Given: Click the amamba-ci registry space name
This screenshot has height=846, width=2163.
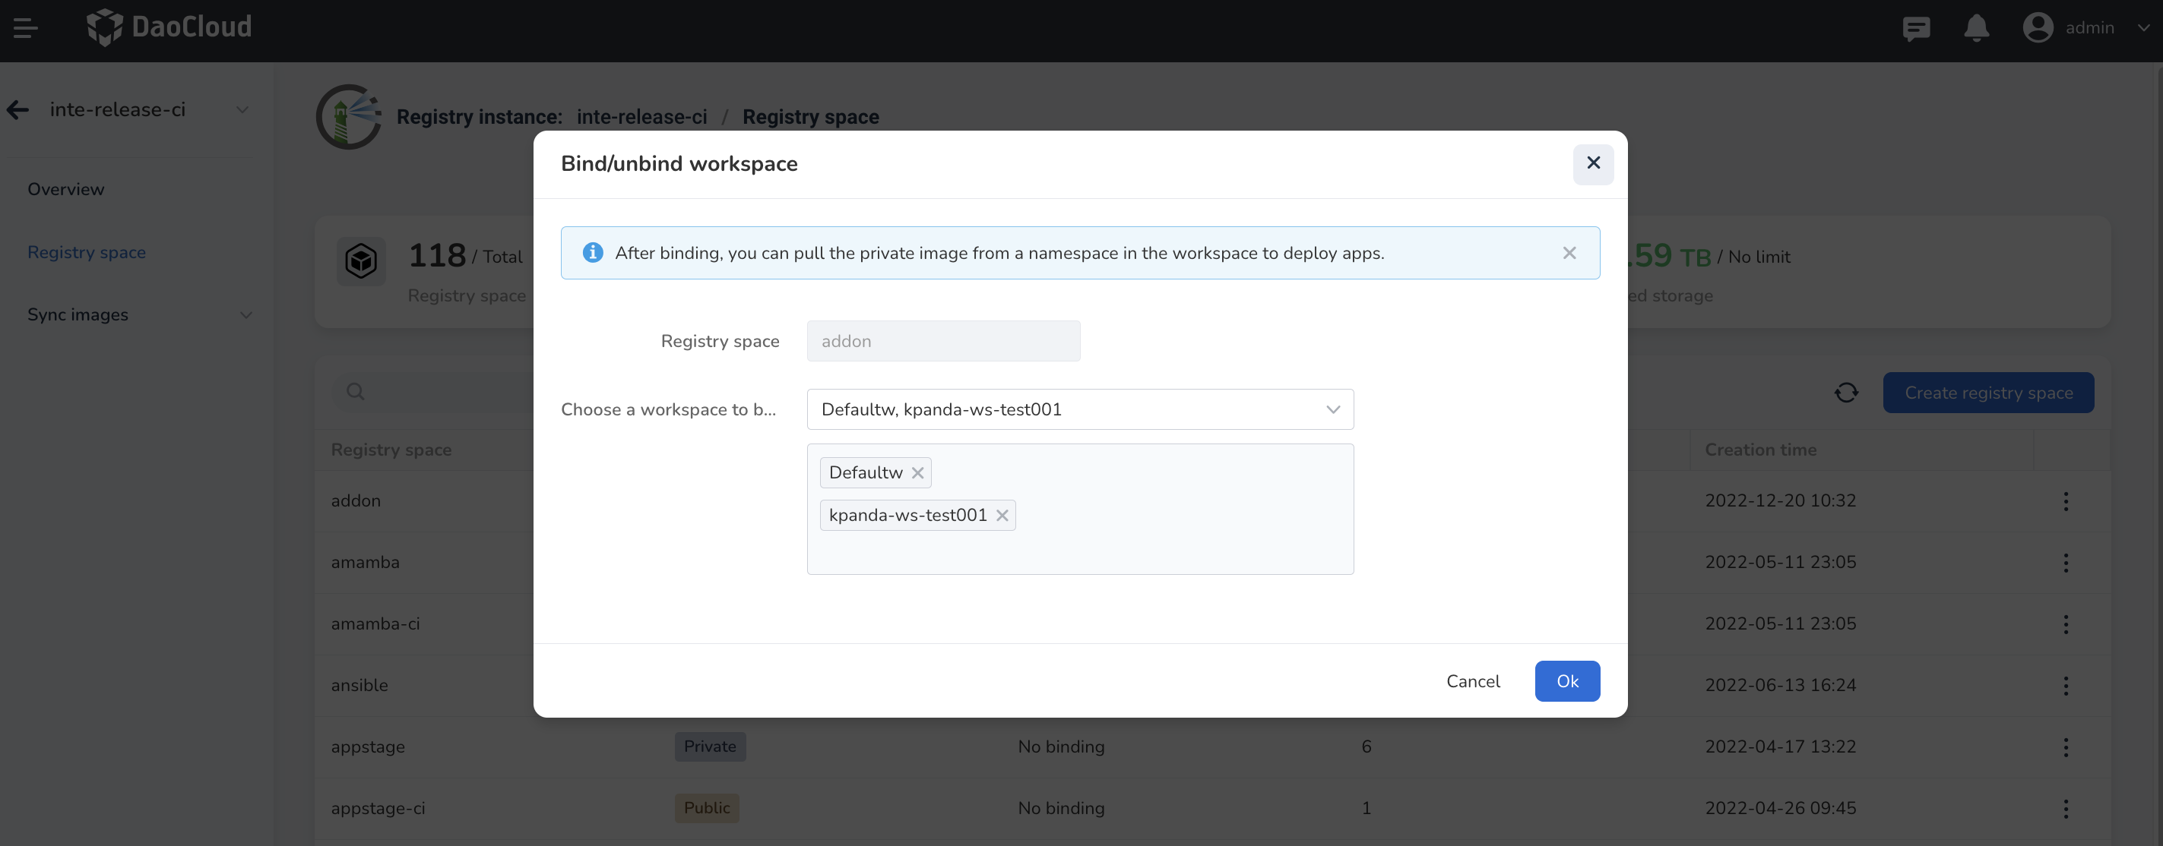Looking at the screenshot, I should [375, 623].
